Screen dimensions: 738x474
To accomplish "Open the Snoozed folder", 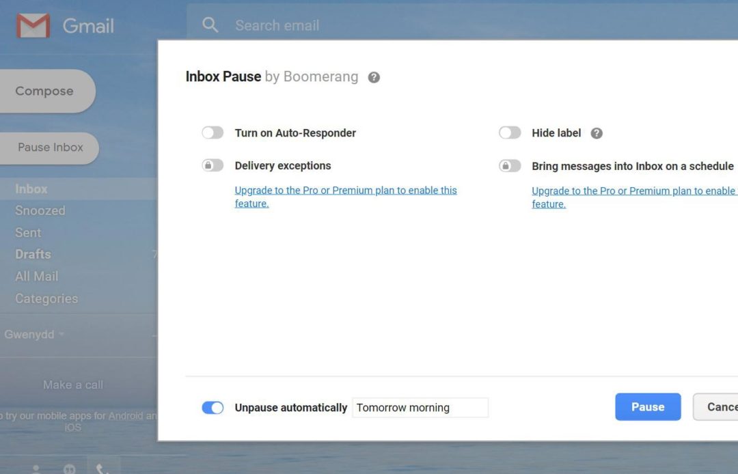I will [40, 210].
